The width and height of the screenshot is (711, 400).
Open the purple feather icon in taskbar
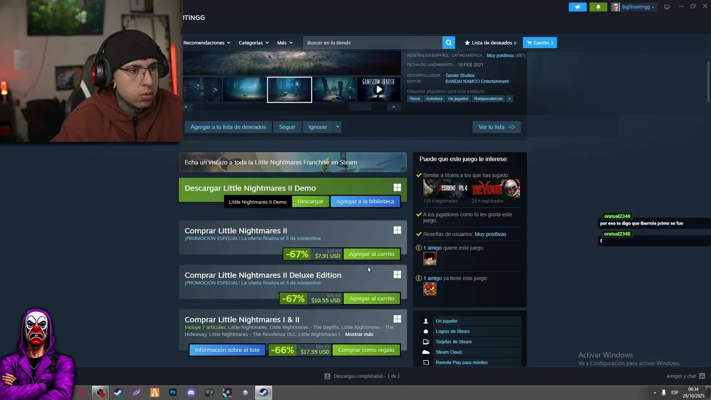coord(137,393)
